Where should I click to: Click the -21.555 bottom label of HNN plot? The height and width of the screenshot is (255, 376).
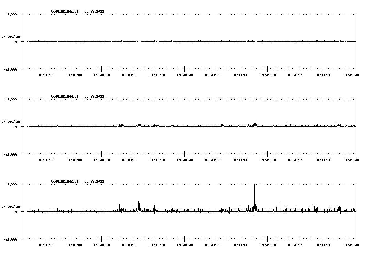click(10, 154)
